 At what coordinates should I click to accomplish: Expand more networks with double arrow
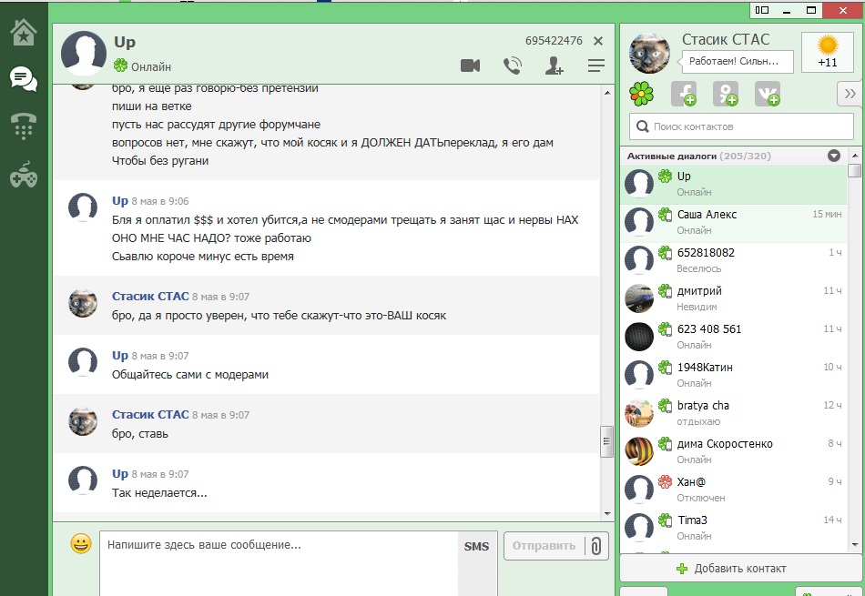point(850,94)
